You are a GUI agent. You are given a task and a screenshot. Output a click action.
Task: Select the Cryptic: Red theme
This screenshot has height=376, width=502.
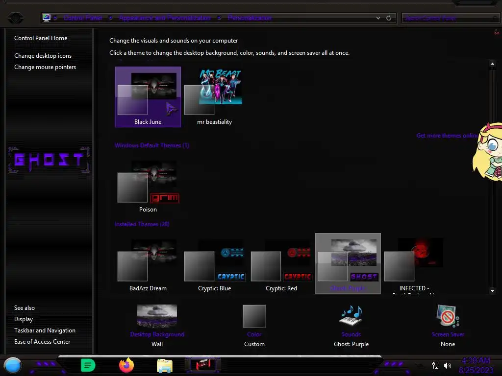click(281, 264)
